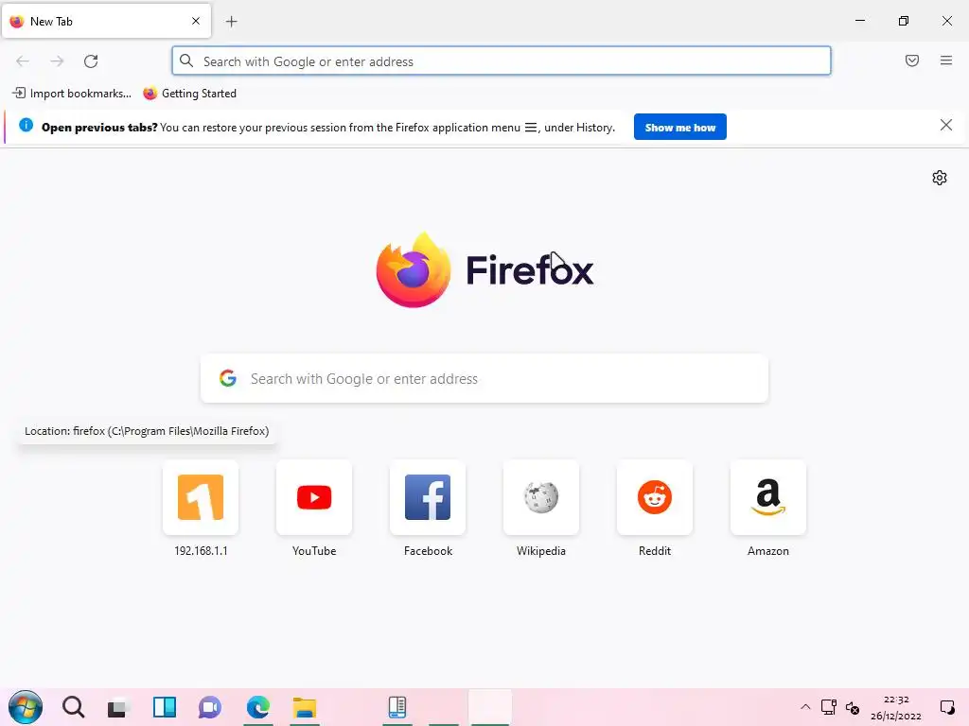Go forward one page with the forward arrow
The image size is (969, 726).
(57, 61)
